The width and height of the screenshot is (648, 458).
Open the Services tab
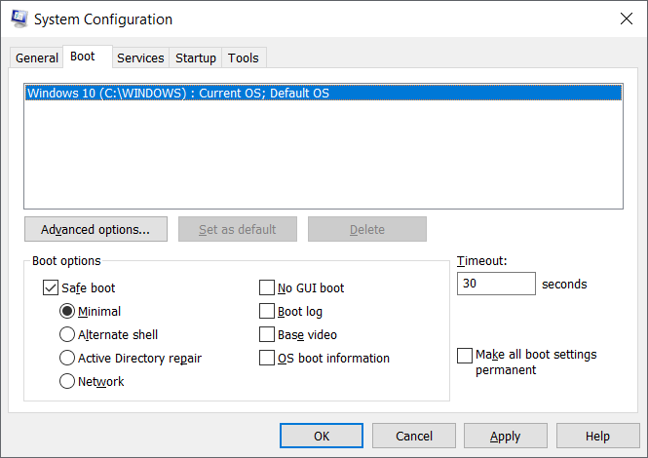coord(140,58)
